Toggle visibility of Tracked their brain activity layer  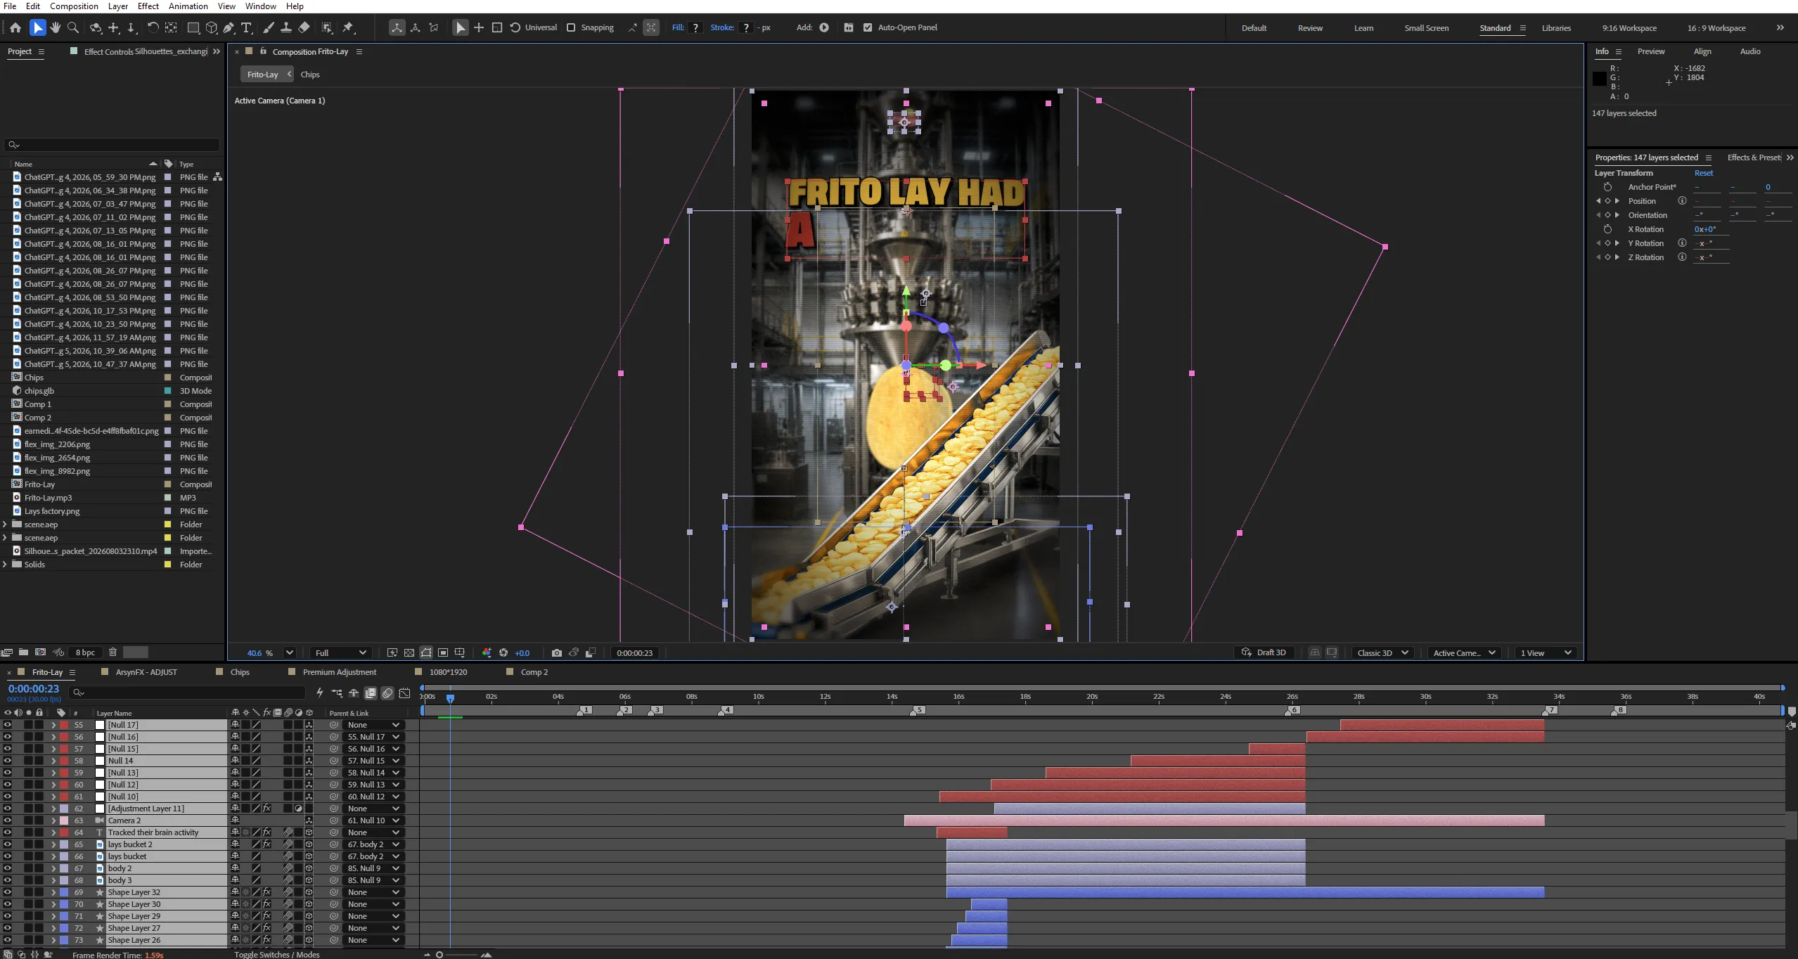pos(8,832)
